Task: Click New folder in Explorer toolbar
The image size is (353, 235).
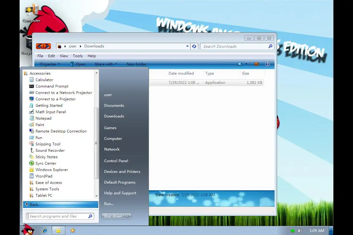Action: pyautogui.click(x=136, y=64)
